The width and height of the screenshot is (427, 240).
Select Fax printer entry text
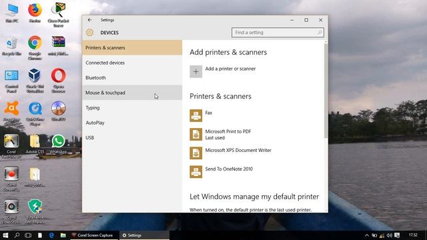click(209, 113)
